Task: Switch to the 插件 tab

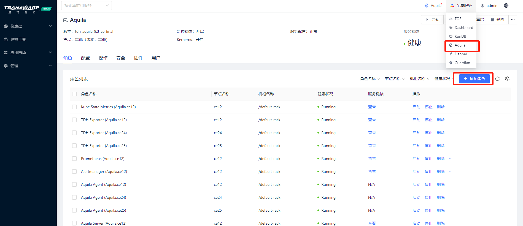Action: click(x=138, y=58)
